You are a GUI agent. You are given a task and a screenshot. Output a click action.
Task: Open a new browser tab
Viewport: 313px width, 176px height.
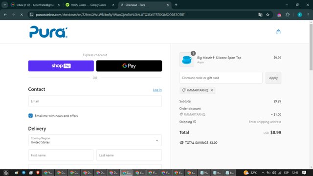[x=176, y=5]
